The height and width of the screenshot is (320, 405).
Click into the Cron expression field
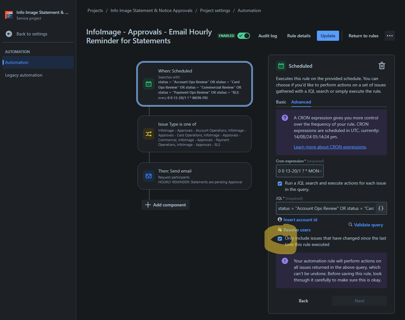coord(300,171)
